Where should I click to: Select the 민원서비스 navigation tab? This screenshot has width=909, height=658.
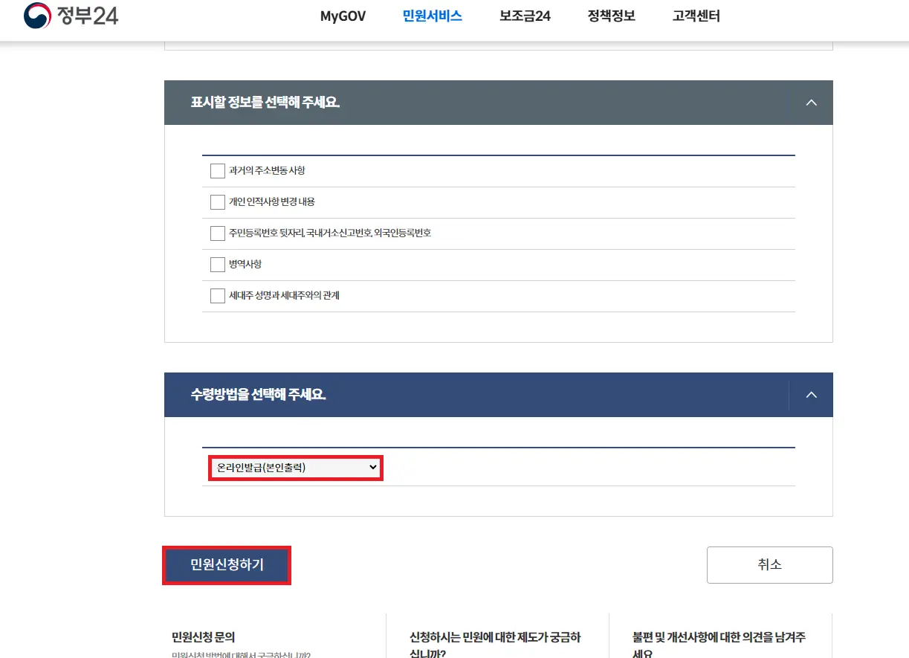coord(432,15)
